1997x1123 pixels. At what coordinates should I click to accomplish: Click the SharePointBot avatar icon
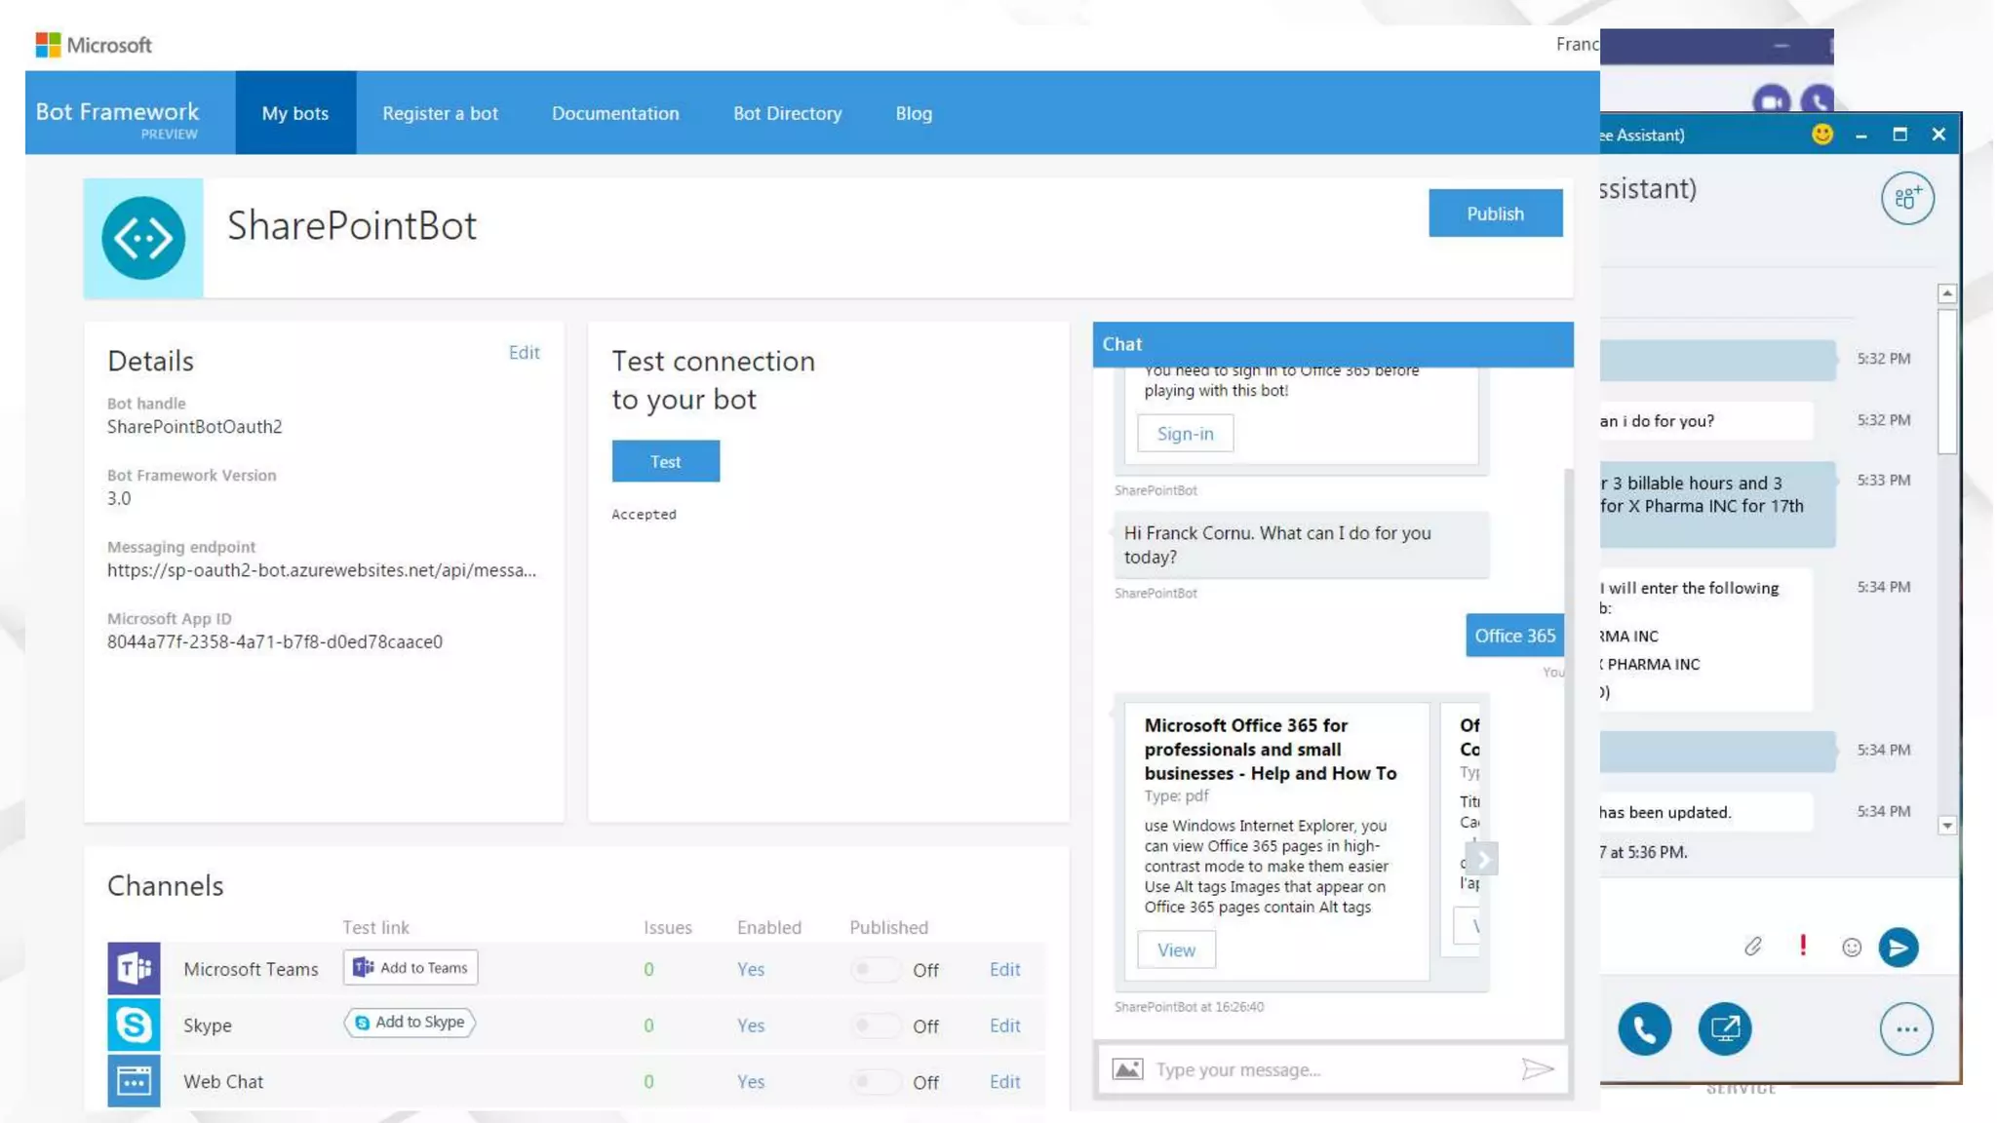tap(143, 238)
